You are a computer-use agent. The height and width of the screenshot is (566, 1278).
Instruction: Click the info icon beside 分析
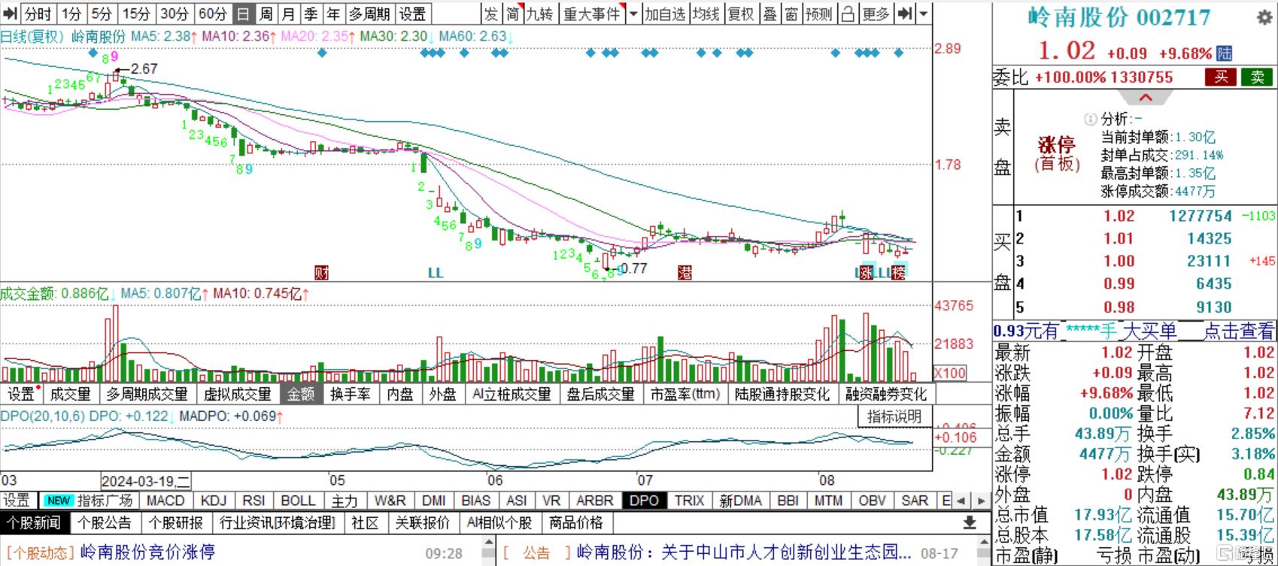(1091, 119)
